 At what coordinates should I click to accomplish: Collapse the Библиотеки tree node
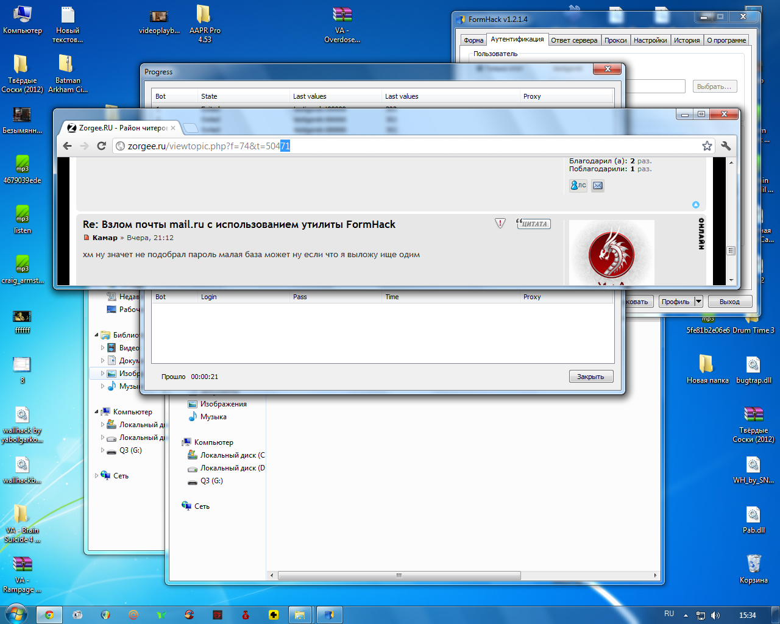click(x=96, y=335)
